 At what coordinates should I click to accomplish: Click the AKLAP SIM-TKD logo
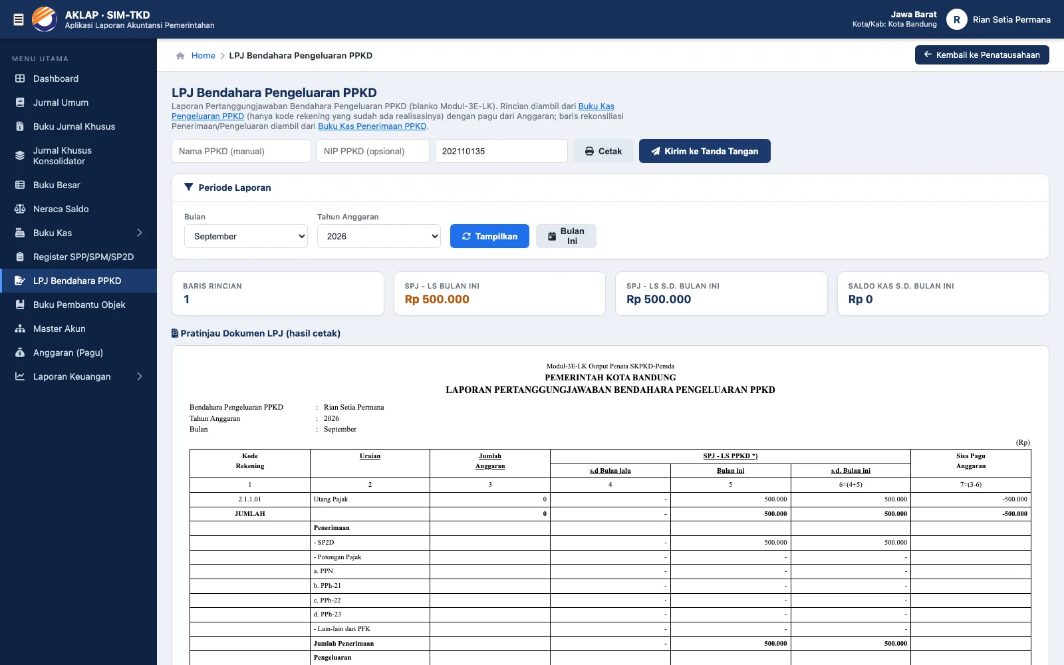(x=45, y=19)
